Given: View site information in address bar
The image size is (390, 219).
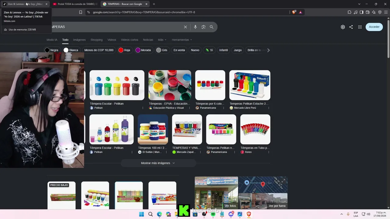Looking at the screenshot, I should click(88, 12).
